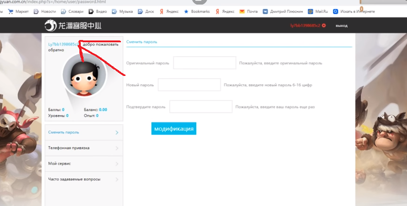Open Мой сервис sidebar item
Screen dimensions: 407x206
(84, 164)
